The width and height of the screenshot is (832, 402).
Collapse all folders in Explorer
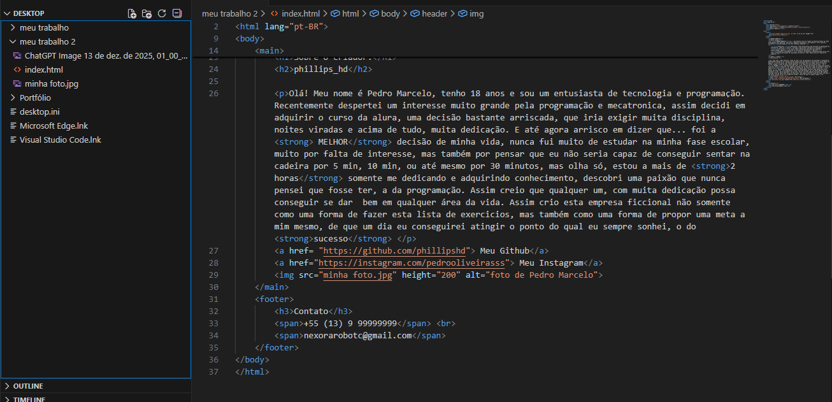177,13
